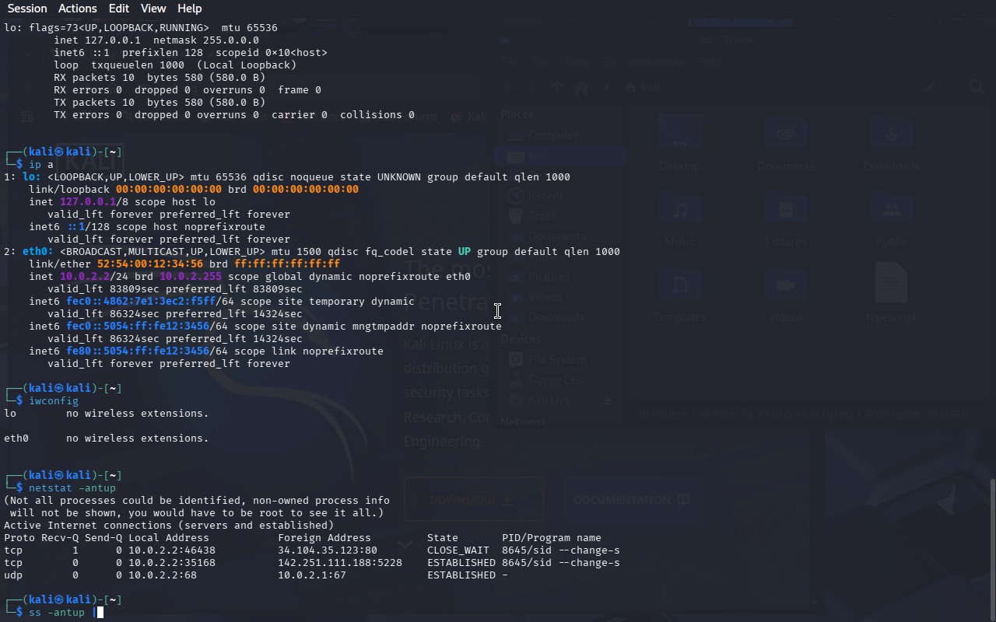Open the terminal View menu
The image size is (996, 622).
click(153, 9)
